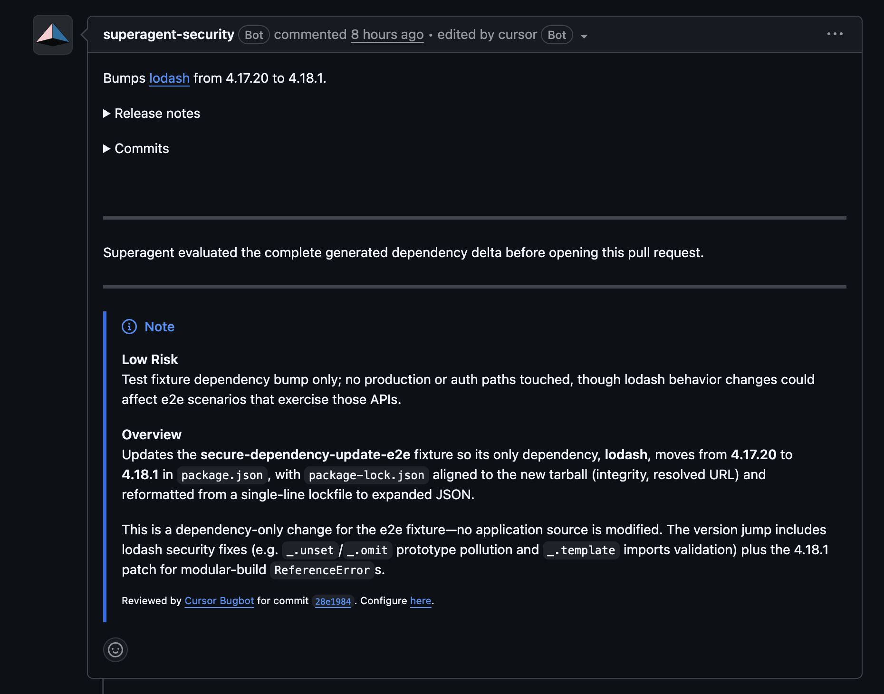Image resolution: width=884 pixels, height=694 pixels.
Task: Open the superagent-security author profile
Action: tap(169, 35)
